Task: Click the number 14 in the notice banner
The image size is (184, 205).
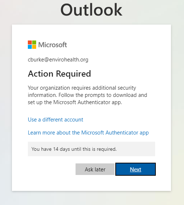Action: (x=56, y=149)
